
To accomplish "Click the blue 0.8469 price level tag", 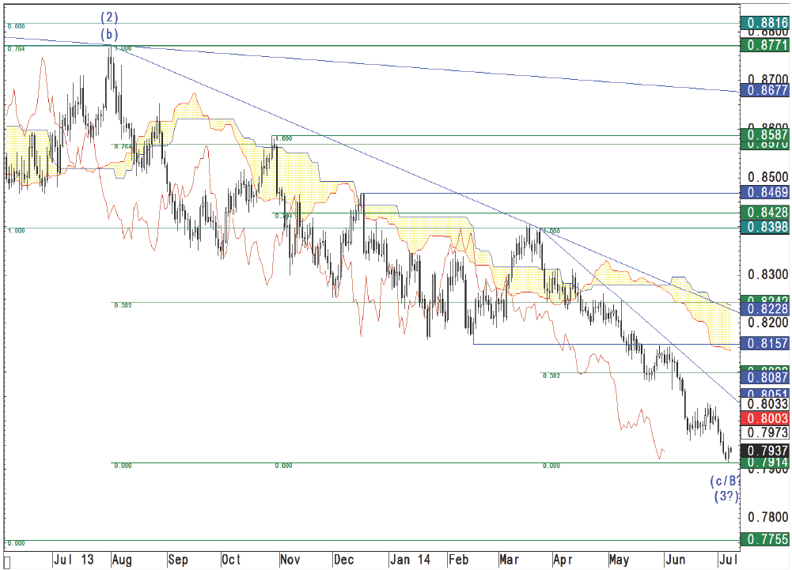I will [765, 192].
